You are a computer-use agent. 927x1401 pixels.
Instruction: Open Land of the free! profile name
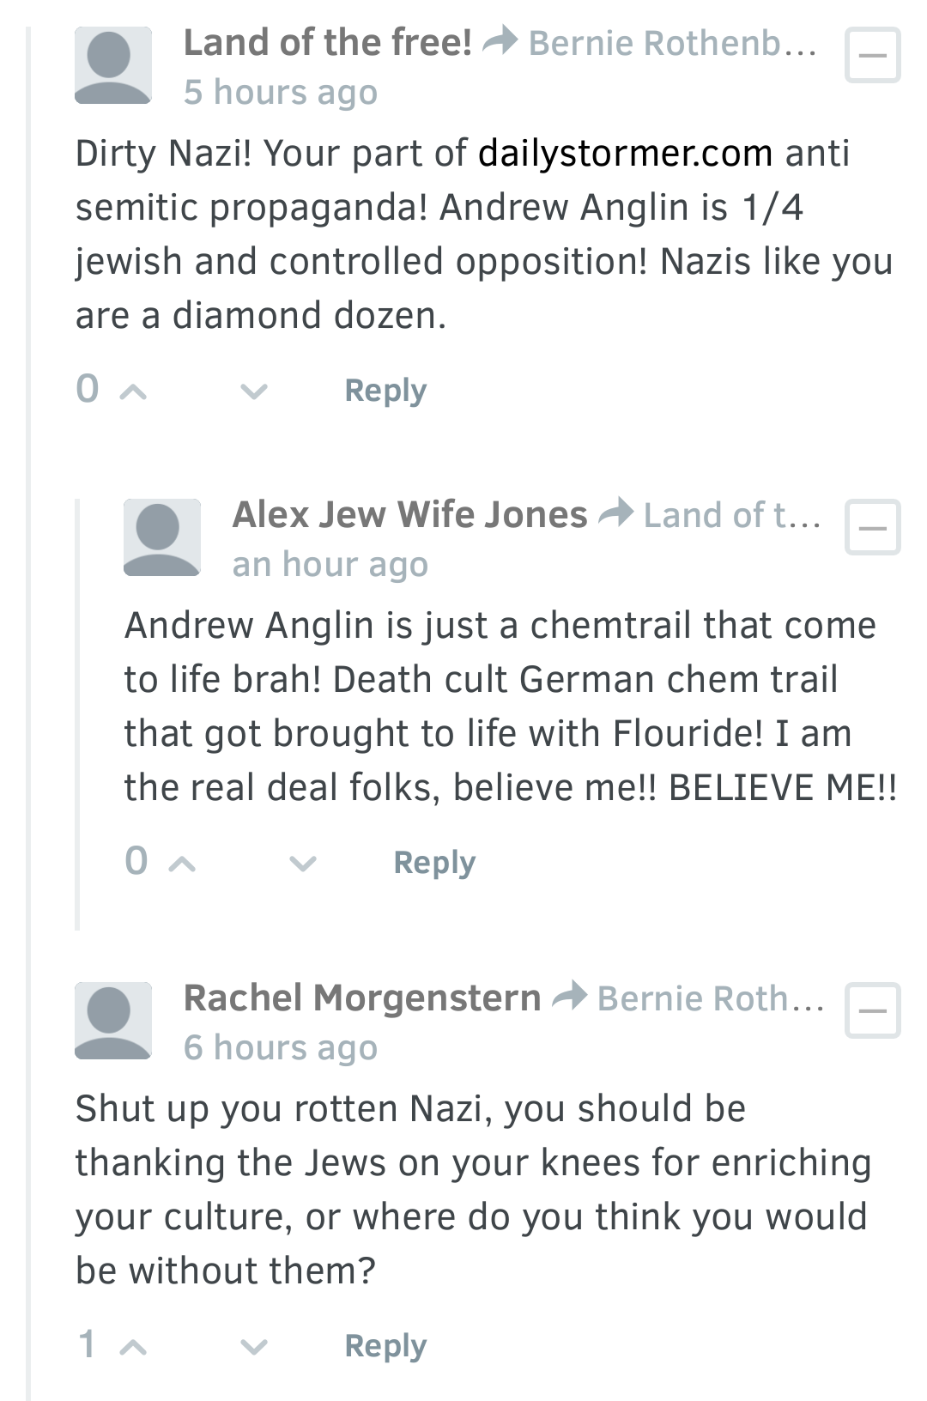pos(328,43)
